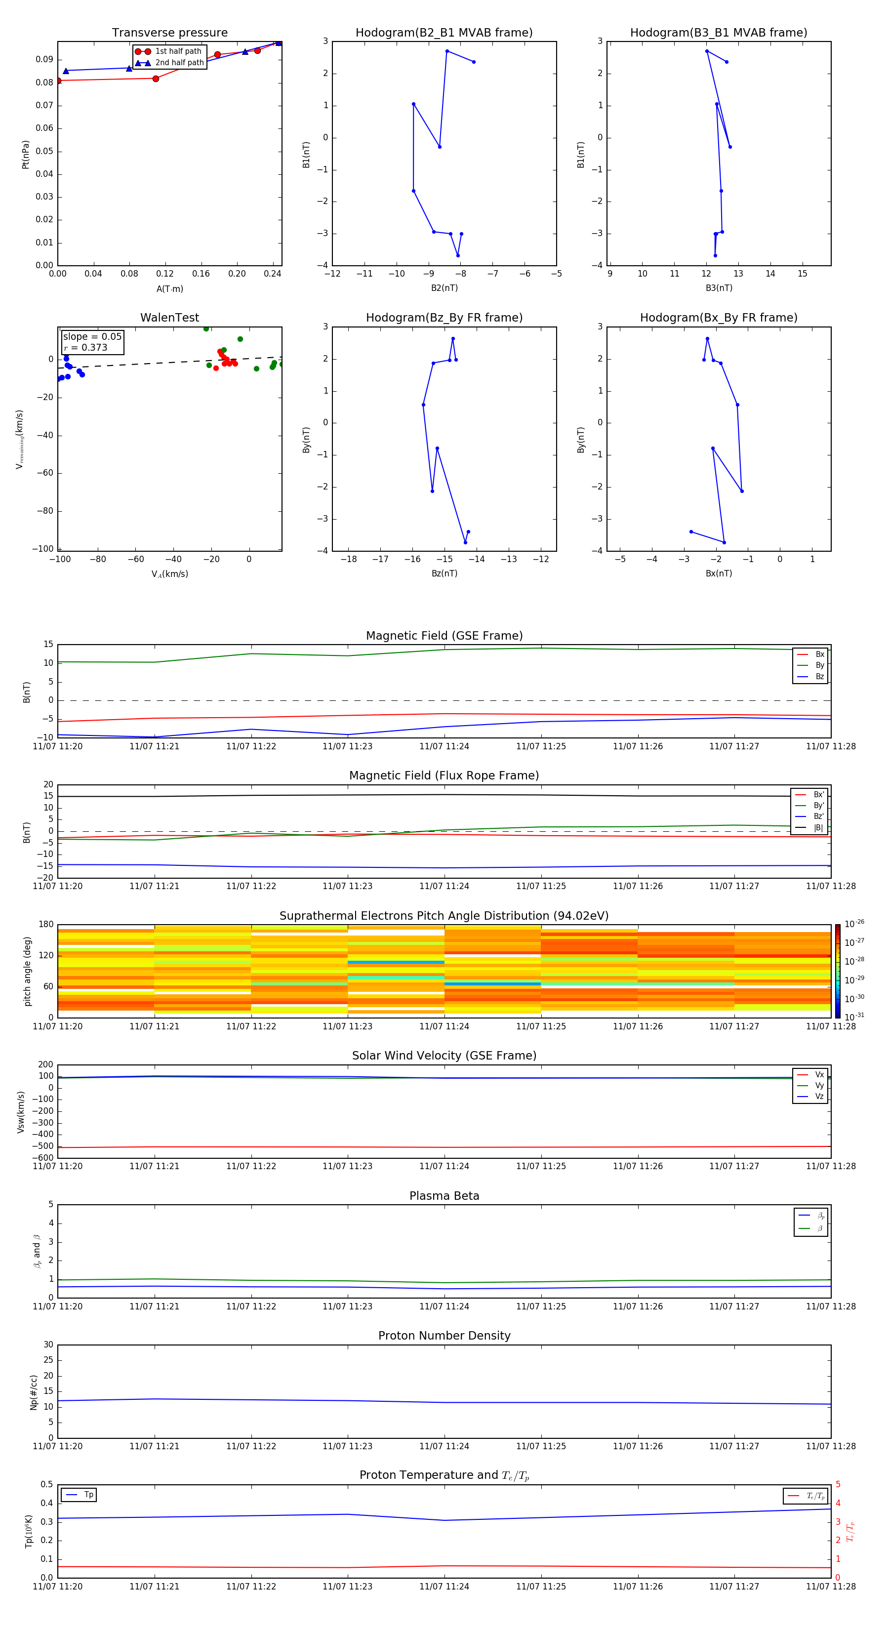The width and height of the screenshot is (889, 1630).
Task: Click the "Bx'" legend entry
Action: (810, 795)
